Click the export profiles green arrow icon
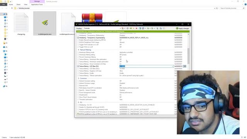The height and width of the screenshot is (139, 247). [x=148, y=28]
